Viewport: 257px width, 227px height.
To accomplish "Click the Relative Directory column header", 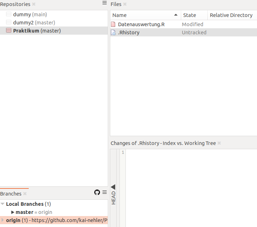I will click(231, 15).
